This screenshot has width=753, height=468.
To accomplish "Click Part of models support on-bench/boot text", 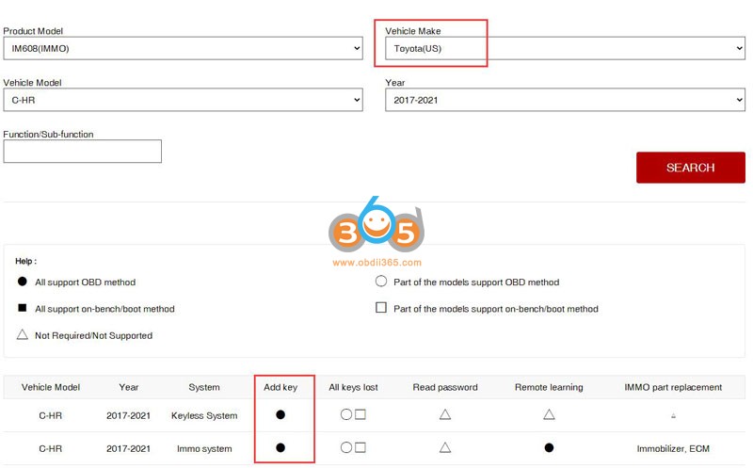I will (x=496, y=309).
